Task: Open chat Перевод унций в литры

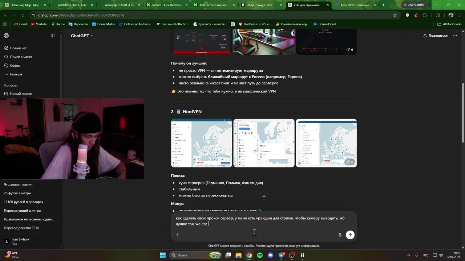Action: (22, 211)
